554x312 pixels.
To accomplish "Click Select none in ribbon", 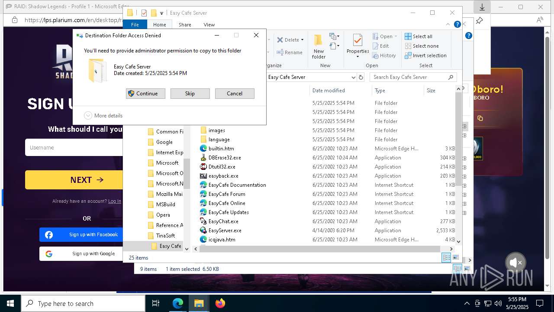I will [x=422, y=46].
